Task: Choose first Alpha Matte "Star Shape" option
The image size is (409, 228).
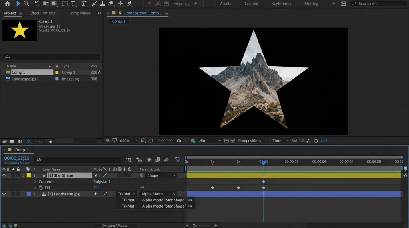Action: (163, 200)
